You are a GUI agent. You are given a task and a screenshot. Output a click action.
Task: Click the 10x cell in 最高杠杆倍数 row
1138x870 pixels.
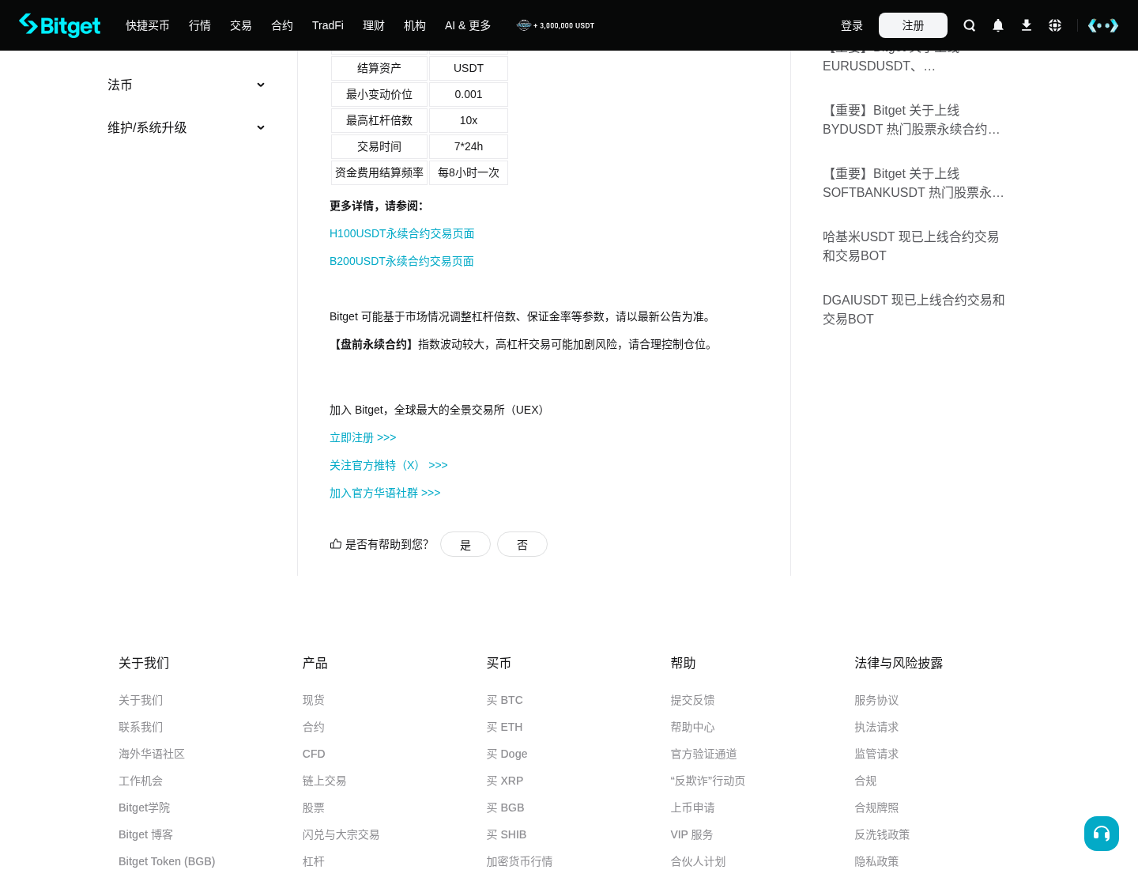[x=469, y=120]
